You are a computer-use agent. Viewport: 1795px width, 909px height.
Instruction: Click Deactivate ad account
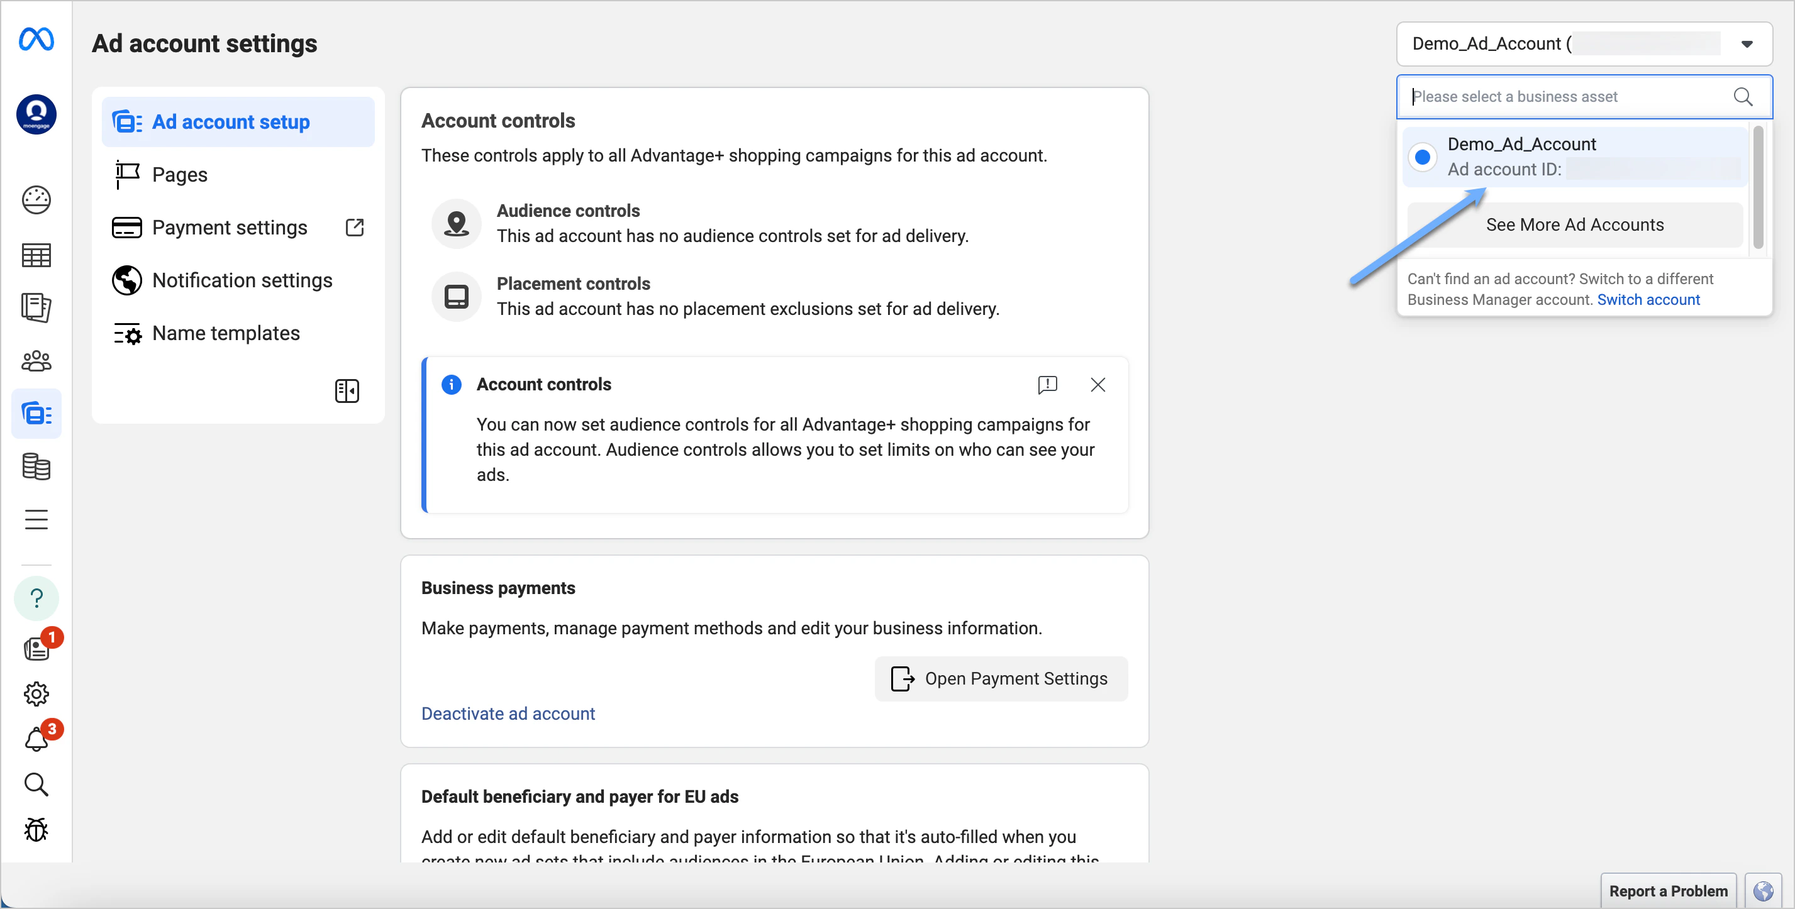click(x=508, y=713)
